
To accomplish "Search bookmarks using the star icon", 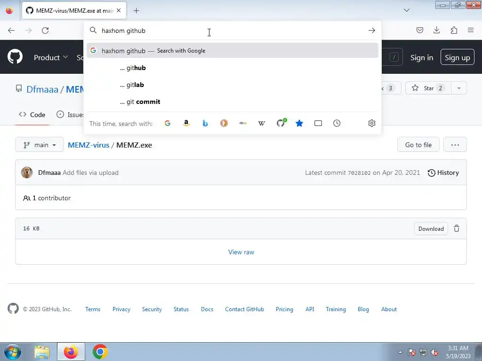I will pyautogui.click(x=299, y=123).
